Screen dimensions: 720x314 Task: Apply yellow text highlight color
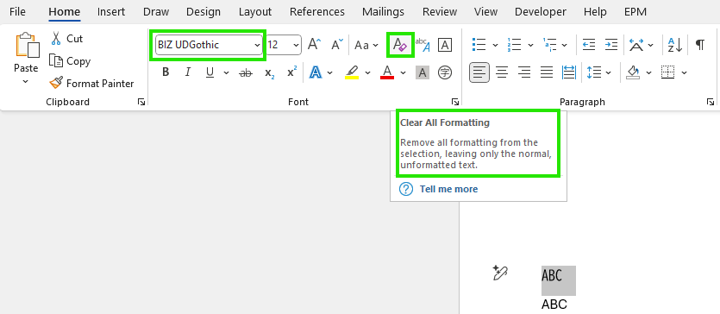(x=352, y=72)
